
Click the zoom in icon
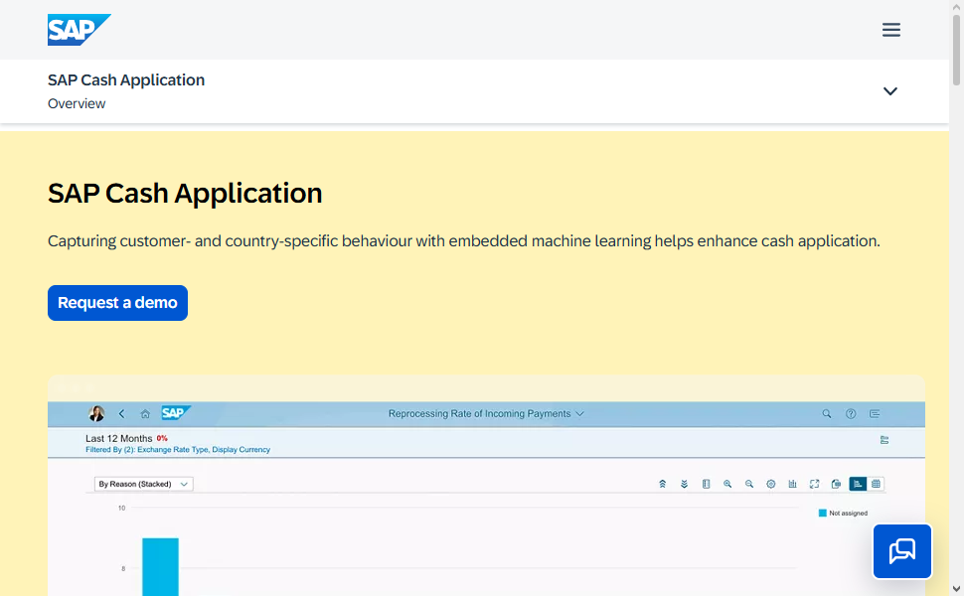tap(727, 484)
